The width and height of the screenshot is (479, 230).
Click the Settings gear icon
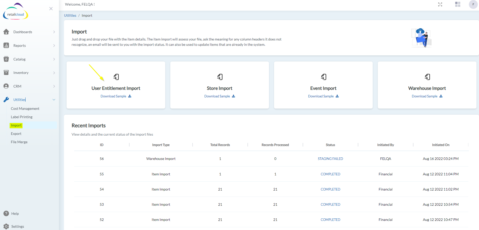[6, 226]
